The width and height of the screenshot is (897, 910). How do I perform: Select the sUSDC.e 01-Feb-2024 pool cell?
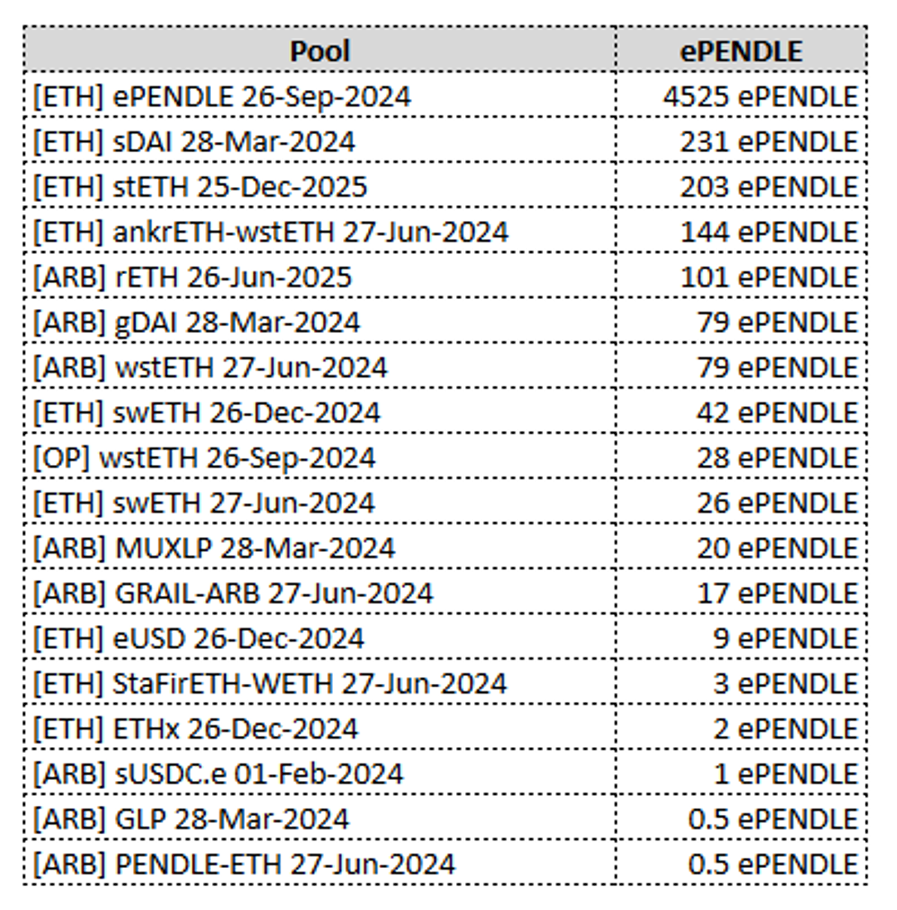[x=218, y=774]
